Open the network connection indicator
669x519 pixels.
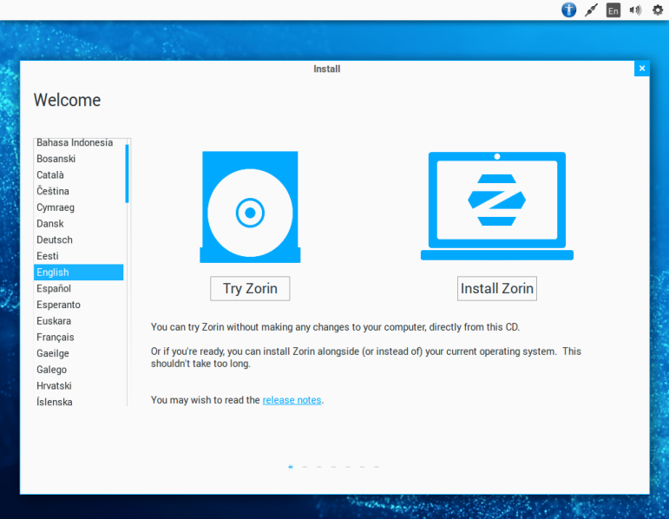tap(591, 10)
